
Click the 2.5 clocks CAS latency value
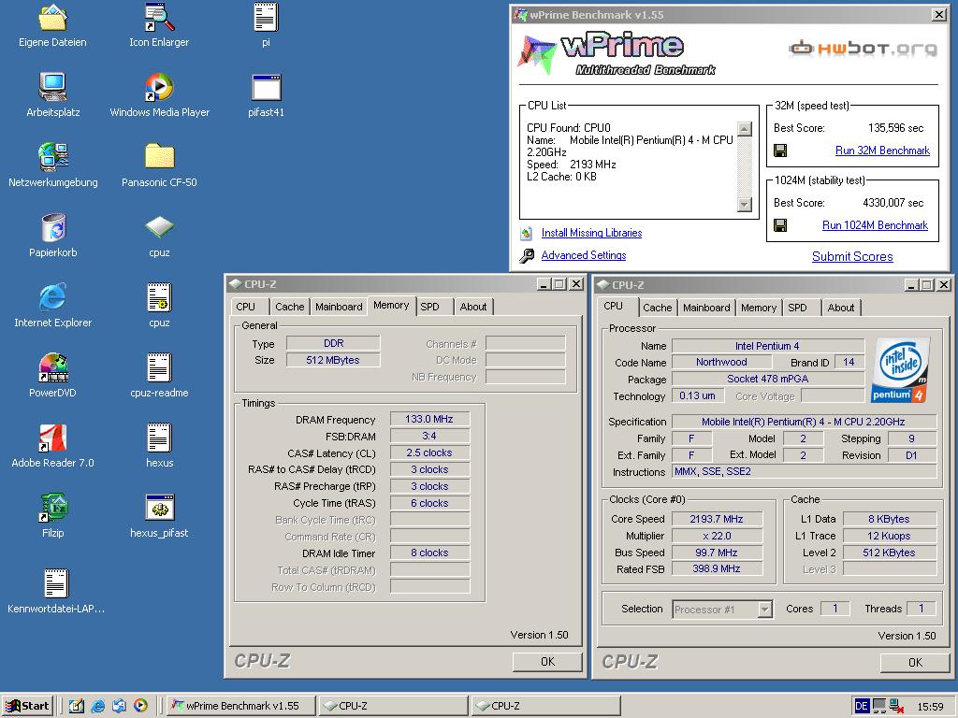tap(429, 453)
